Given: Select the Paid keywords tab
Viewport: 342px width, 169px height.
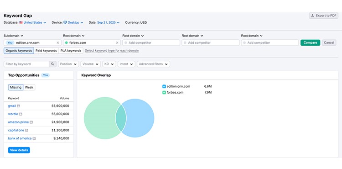Looking at the screenshot, I should point(46,51).
